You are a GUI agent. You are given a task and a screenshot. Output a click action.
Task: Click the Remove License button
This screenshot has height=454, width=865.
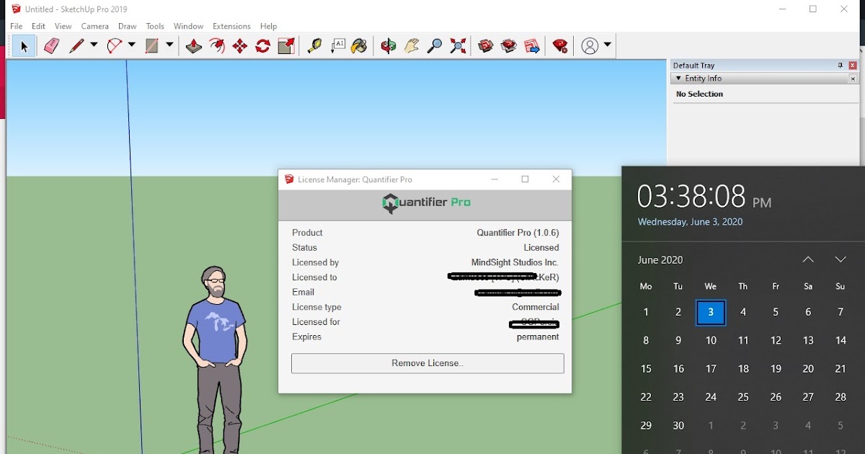(x=427, y=363)
